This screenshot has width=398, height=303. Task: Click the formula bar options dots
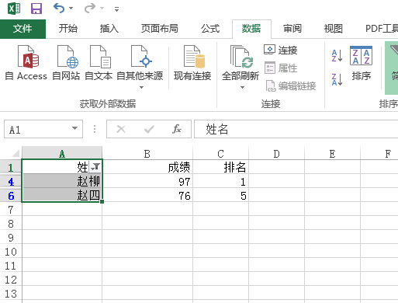coord(95,129)
